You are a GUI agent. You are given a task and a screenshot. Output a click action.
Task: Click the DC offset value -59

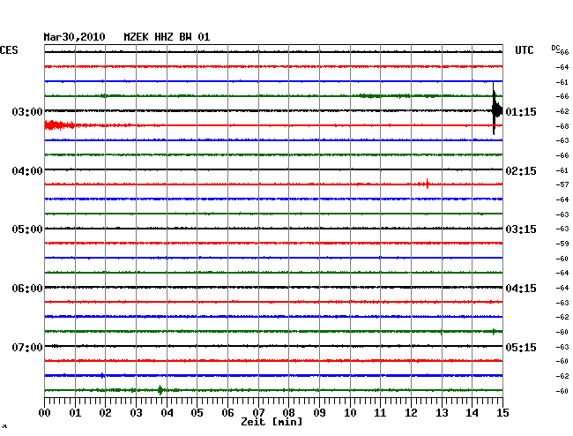pyautogui.click(x=562, y=244)
